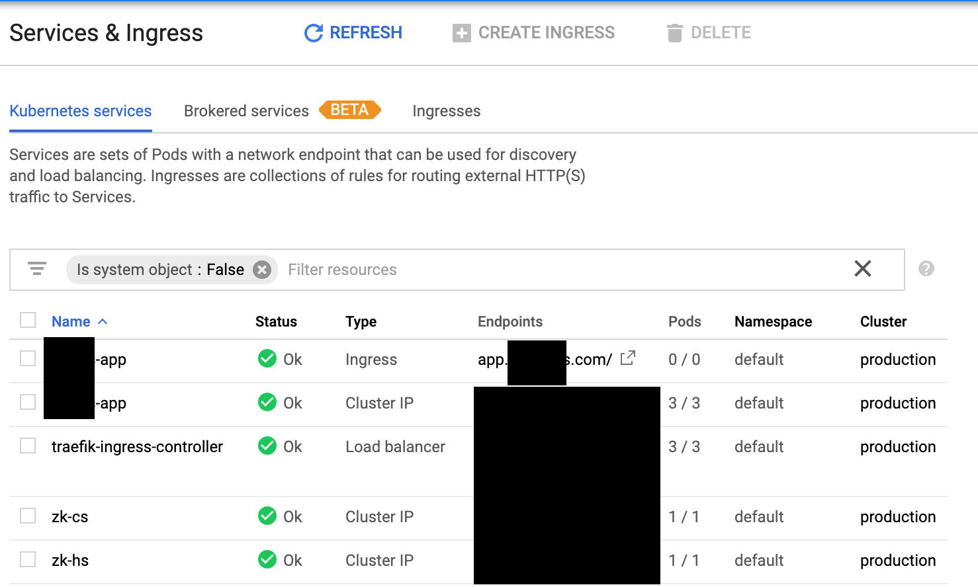Open the help question mark icon
This screenshot has width=978, height=587.
pos(926,268)
